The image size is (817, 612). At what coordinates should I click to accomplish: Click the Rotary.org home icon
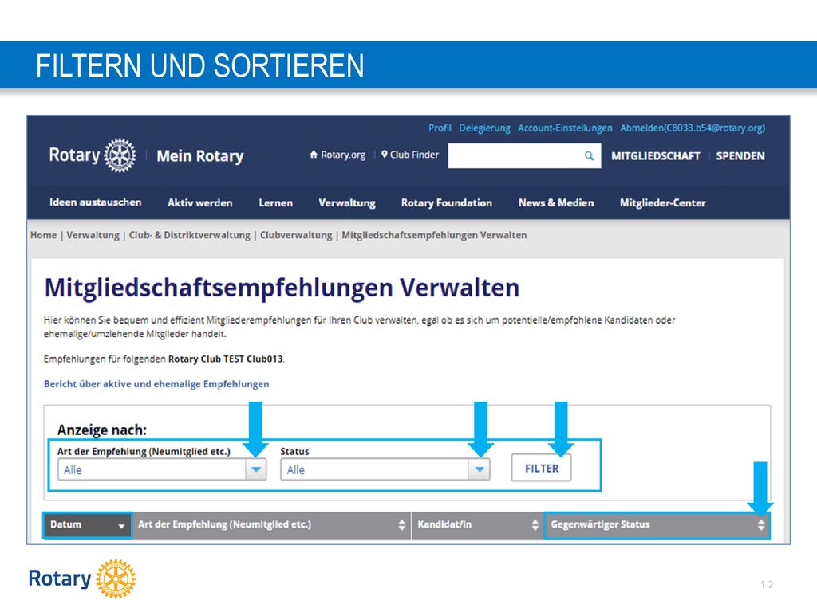coord(314,155)
